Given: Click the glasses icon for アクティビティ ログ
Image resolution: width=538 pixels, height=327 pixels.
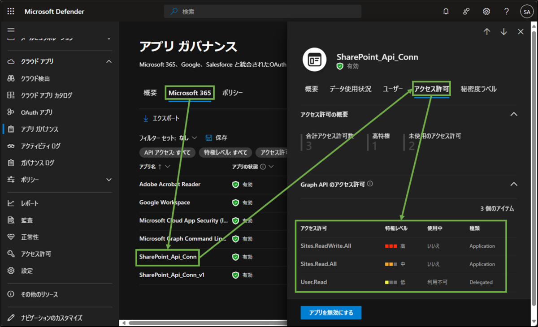Looking at the screenshot, I should [x=11, y=146].
